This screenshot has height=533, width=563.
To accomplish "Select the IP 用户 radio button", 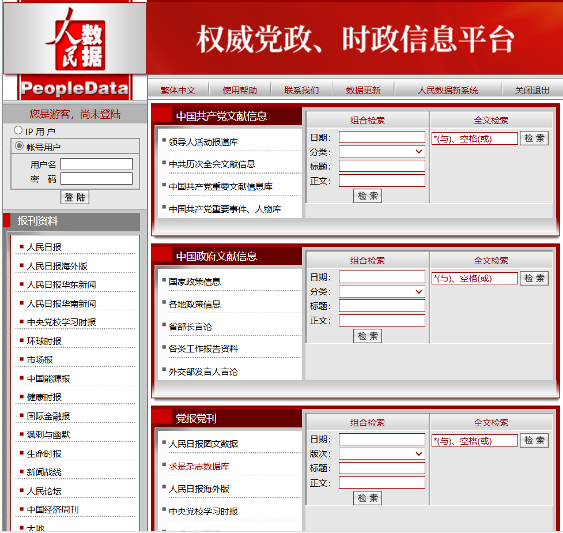I will 18,130.
